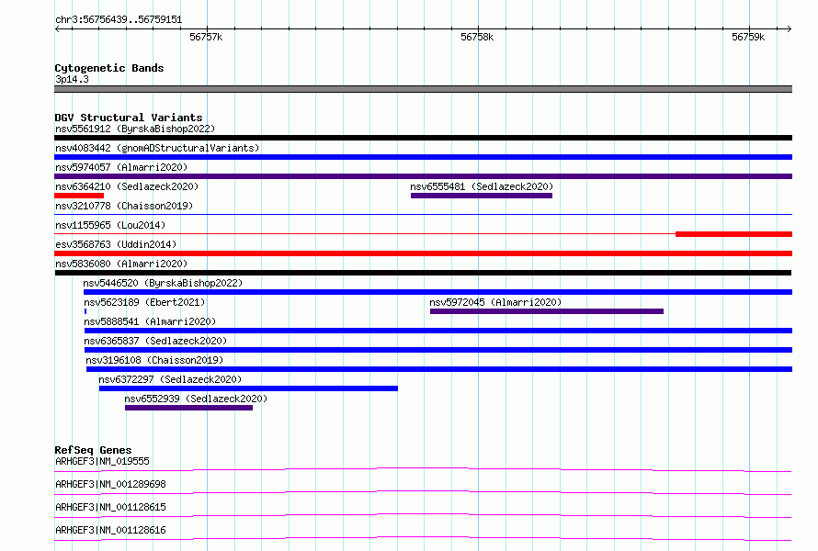Click the blue bar under nsv6372297
The height and width of the screenshot is (551, 818).
(248, 388)
